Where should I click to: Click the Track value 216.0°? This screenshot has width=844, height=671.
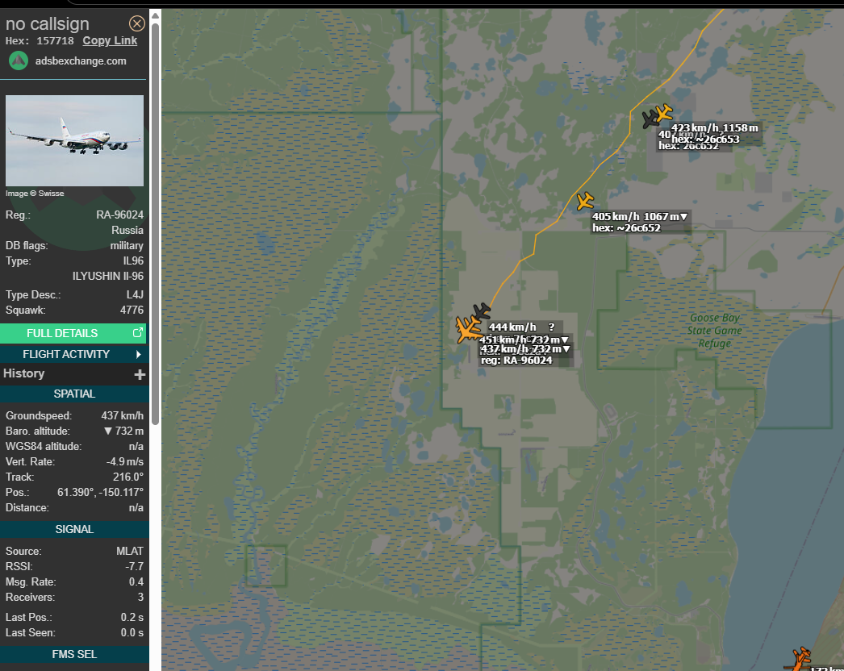coord(128,477)
